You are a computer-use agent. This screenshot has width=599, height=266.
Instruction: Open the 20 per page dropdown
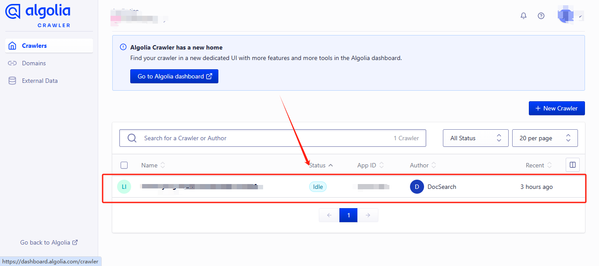[545, 138]
